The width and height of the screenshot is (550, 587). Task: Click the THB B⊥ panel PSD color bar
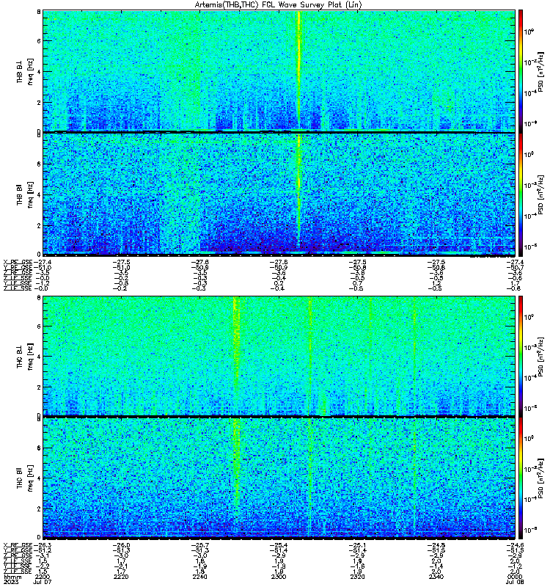click(521, 71)
